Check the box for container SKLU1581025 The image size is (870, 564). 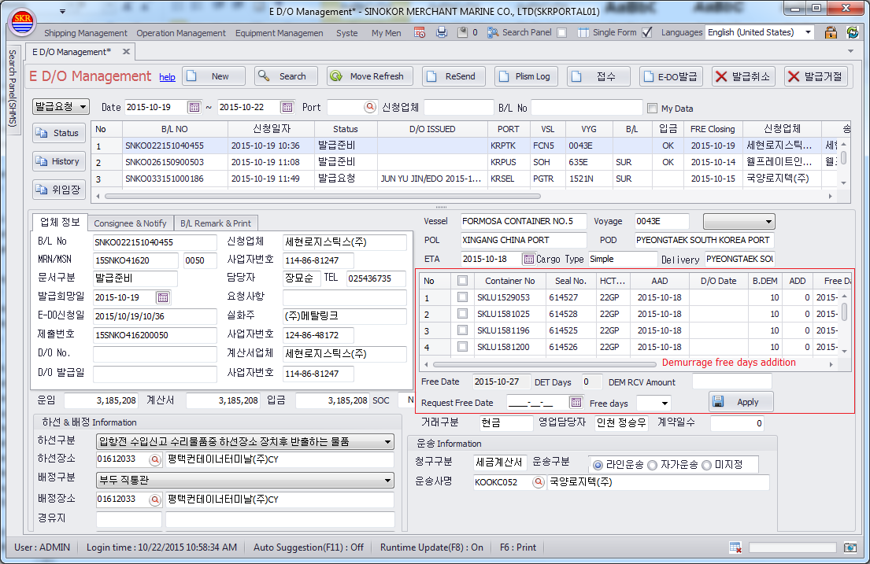coord(462,314)
